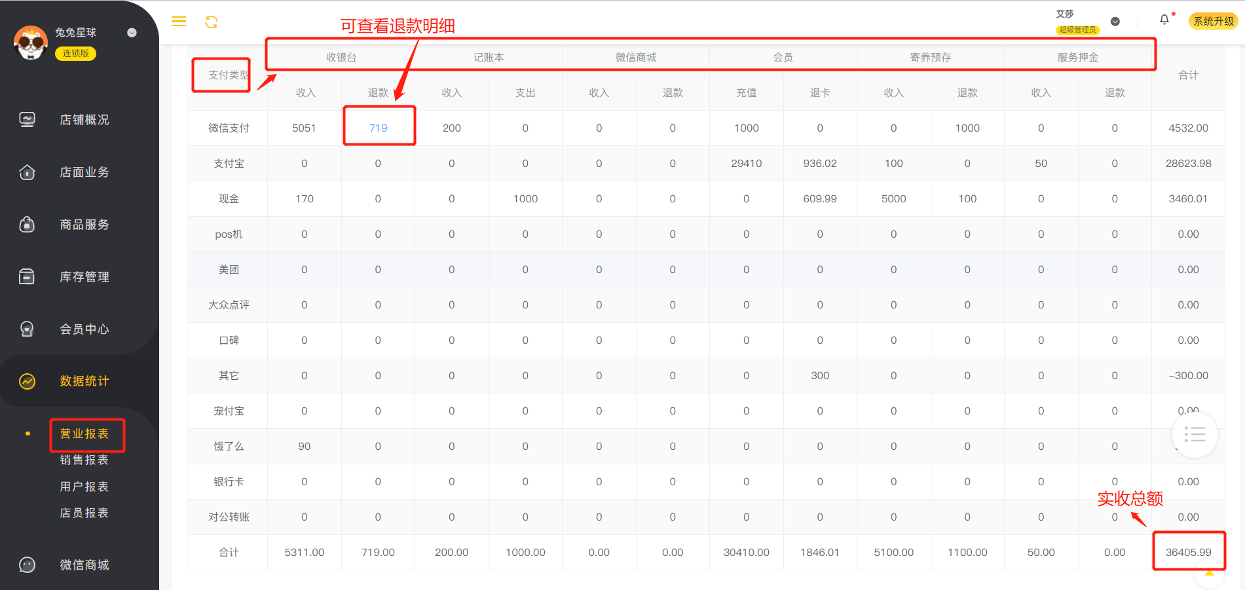The height and width of the screenshot is (590, 1245).
Task: Open 会员中心 menu
Action: click(84, 329)
